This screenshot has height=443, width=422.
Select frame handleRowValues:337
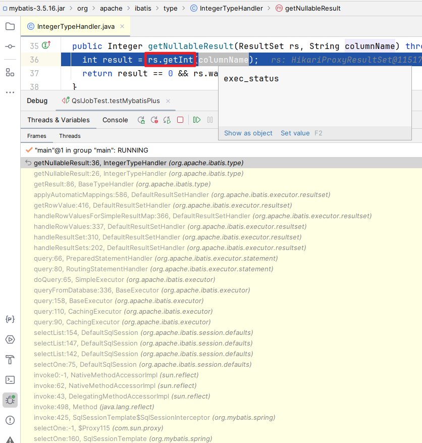pyautogui.click(x=221, y=227)
